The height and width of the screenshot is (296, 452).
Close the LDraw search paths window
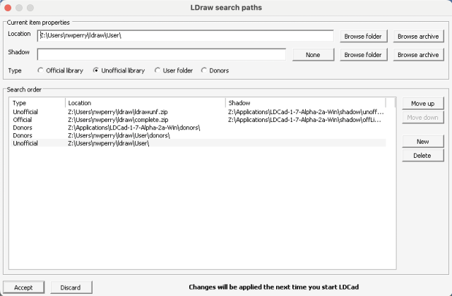(8, 8)
